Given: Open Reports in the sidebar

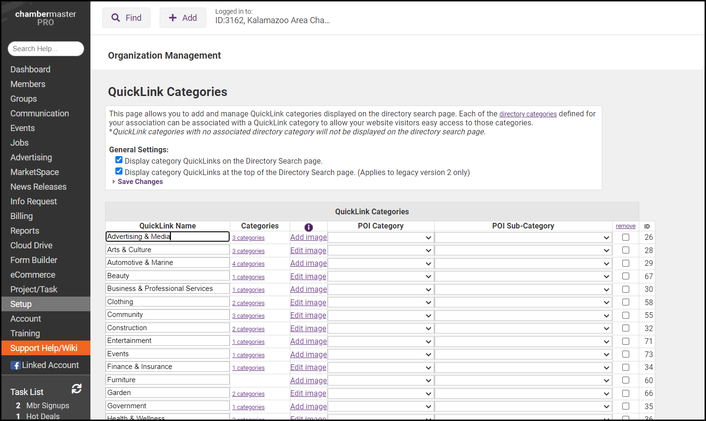Looking at the screenshot, I should (25, 231).
